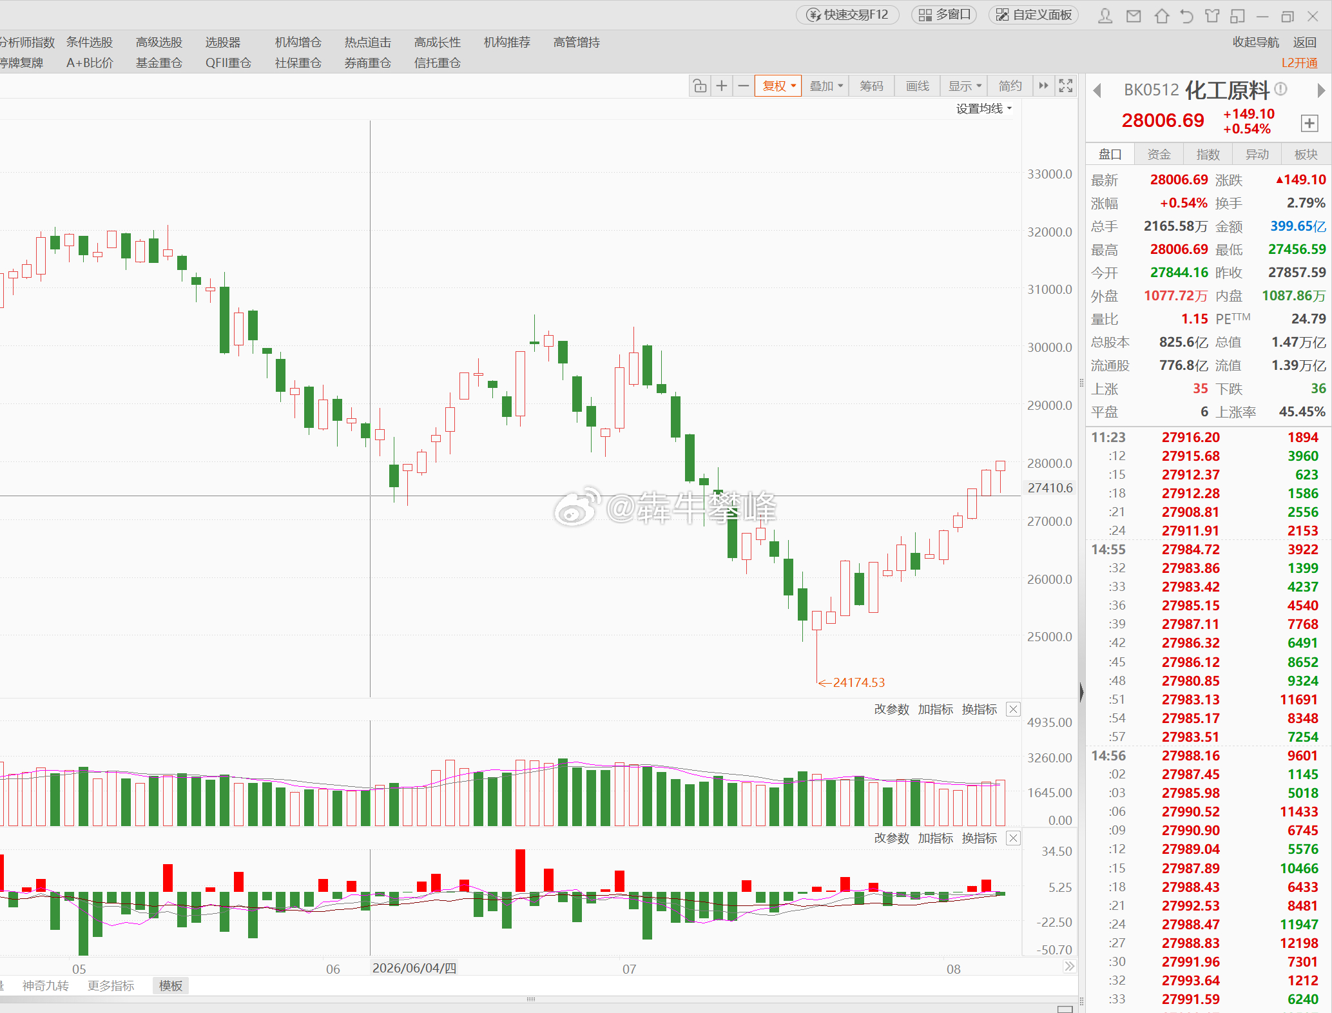Open the mail envelope icon
Viewport: 1332px width, 1013px height.
[1134, 15]
